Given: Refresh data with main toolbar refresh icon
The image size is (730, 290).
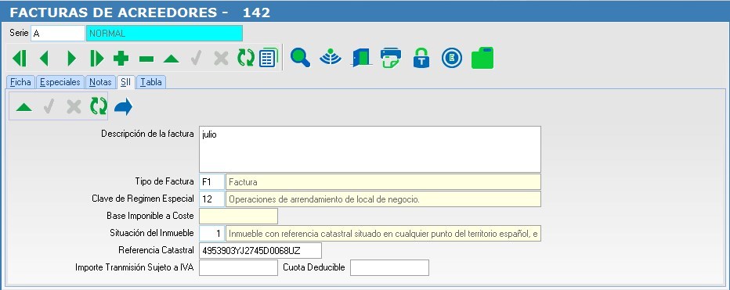Looking at the screenshot, I should pos(246,59).
